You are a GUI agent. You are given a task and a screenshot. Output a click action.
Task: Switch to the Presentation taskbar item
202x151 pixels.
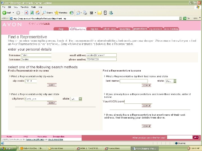[116, 148]
